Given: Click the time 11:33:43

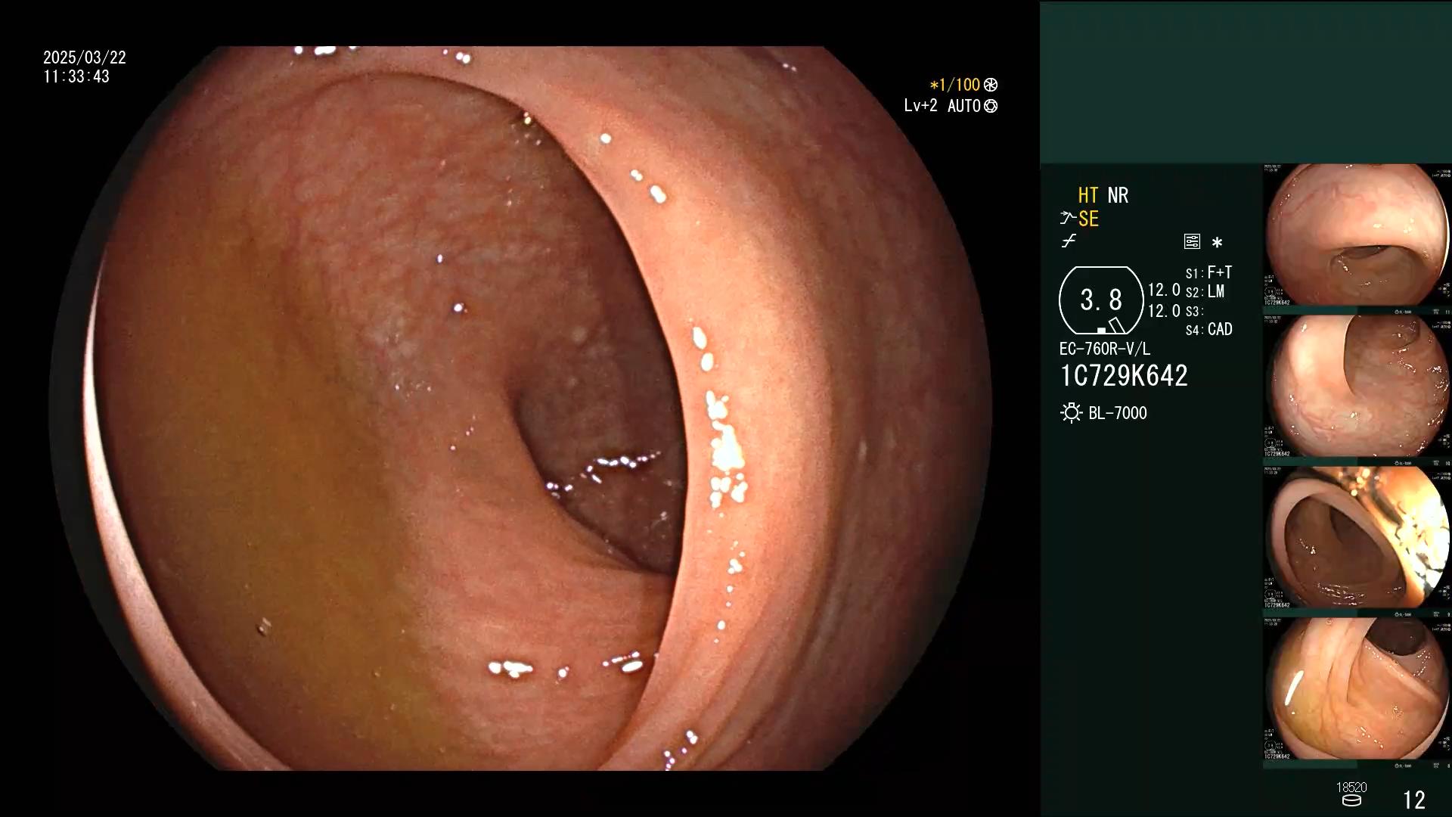Looking at the screenshot, I should pos(76,76).
